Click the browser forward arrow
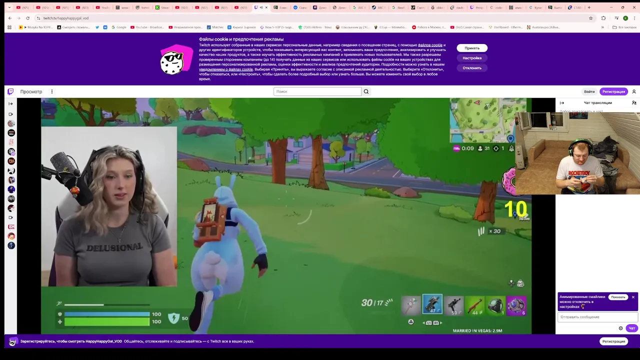This screenshot has height=360, width=640. click(19, 18)
